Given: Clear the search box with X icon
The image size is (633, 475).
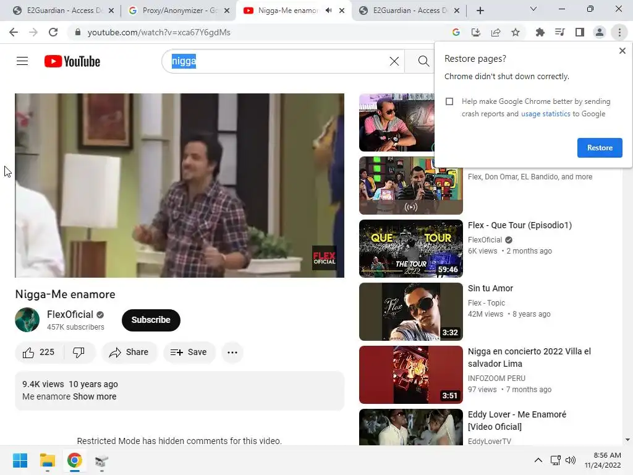Looking at the screenshot, I should pos(394,61).
